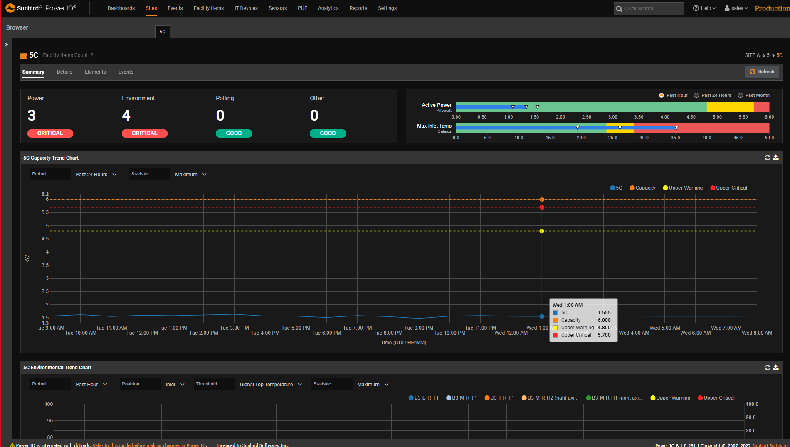Open the Position Inlet dropdown

[175, 384]
